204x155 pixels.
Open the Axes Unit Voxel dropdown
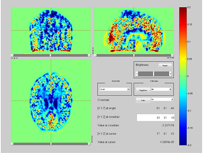point(114,89)
